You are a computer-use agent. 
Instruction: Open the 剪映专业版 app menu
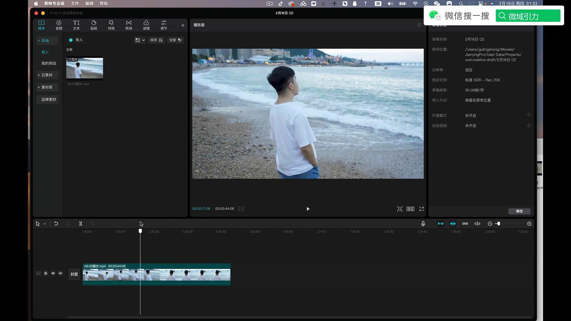[x=54, y=4]
